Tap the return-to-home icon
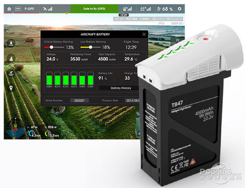The width and height of the screenshot is (245, 188). (11, 73)
